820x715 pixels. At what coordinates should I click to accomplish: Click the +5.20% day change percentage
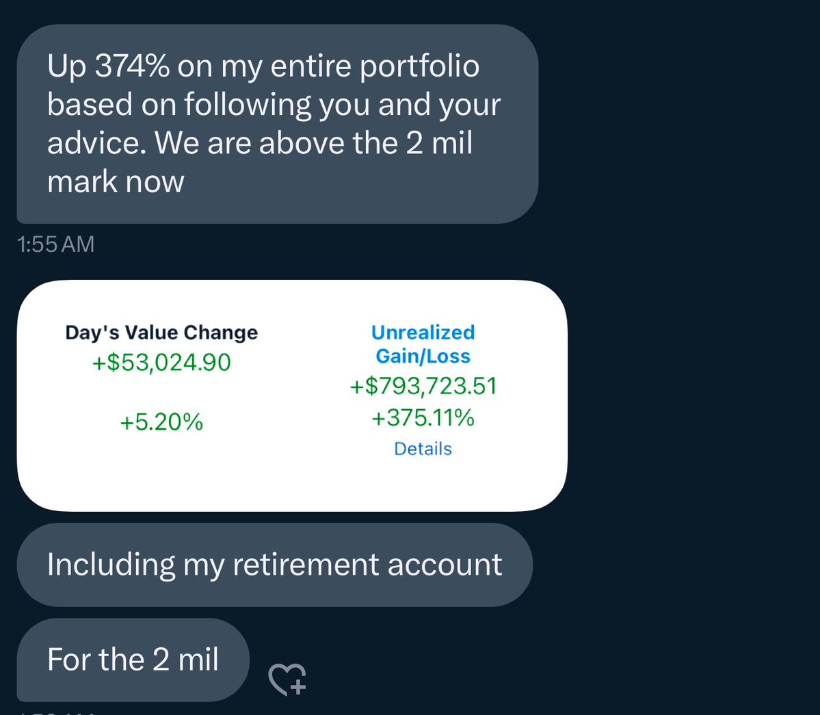coord(161,422)
